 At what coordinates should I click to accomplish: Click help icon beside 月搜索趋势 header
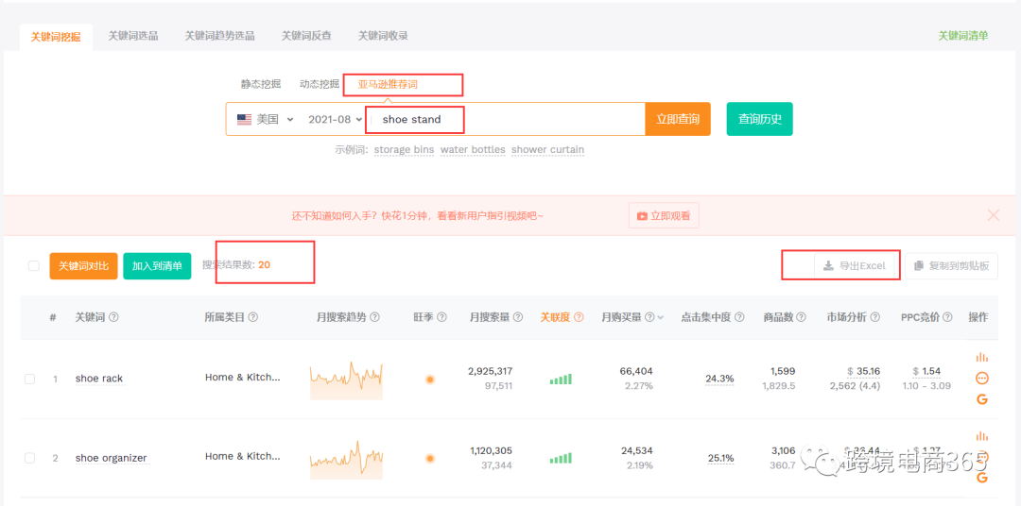374,317
